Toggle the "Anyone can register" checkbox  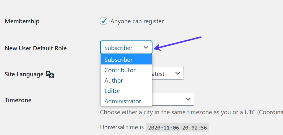tap(103, 21)
